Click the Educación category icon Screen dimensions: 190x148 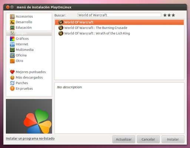(12, 28)
